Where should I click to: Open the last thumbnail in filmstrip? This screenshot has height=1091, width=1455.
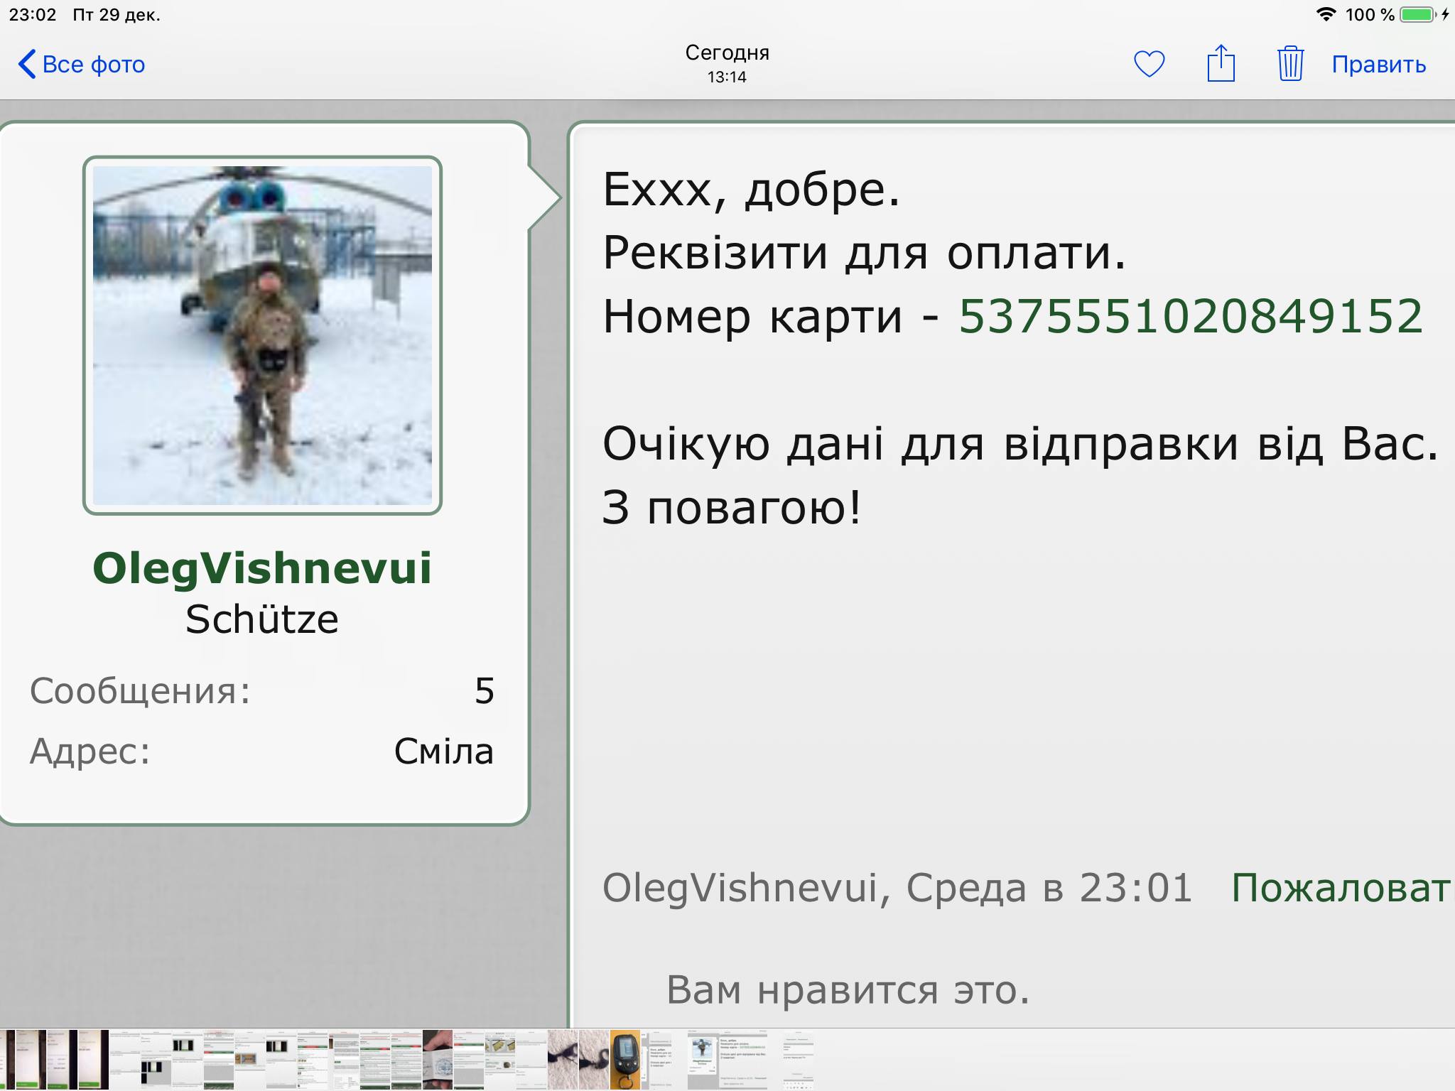pos(798,1059)
